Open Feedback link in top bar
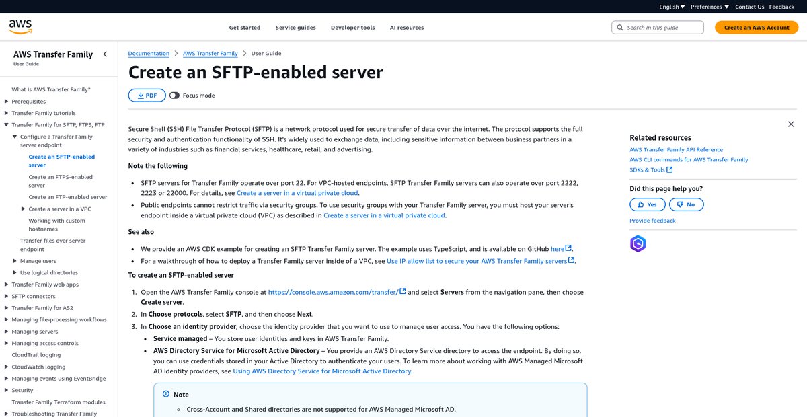Viewport: 807px width, 417px height. [x=781, y=7]
